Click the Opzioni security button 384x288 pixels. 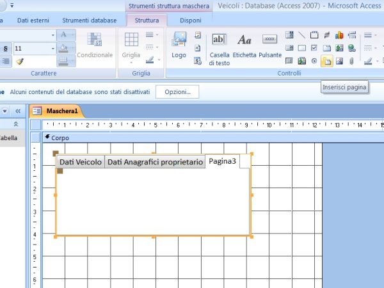click(177, 92)
